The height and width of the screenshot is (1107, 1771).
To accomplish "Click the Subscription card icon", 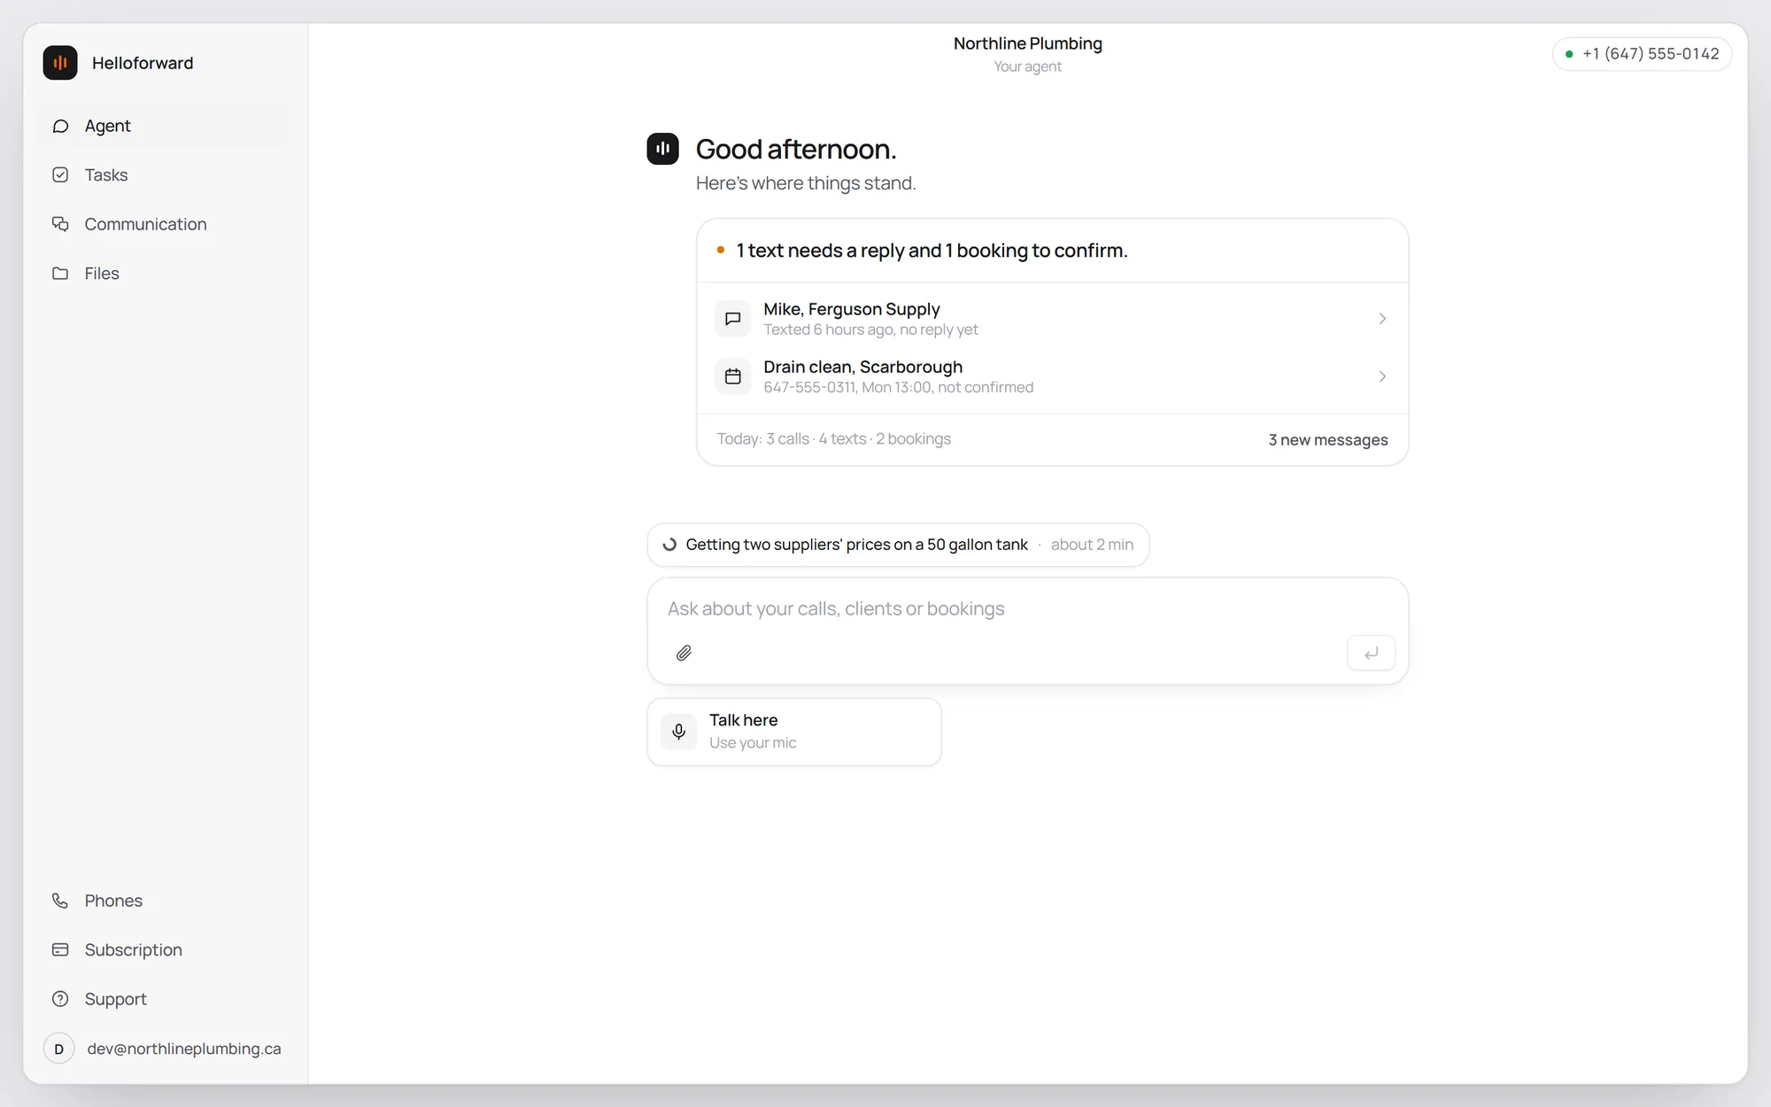I will [x=60, y=949].
